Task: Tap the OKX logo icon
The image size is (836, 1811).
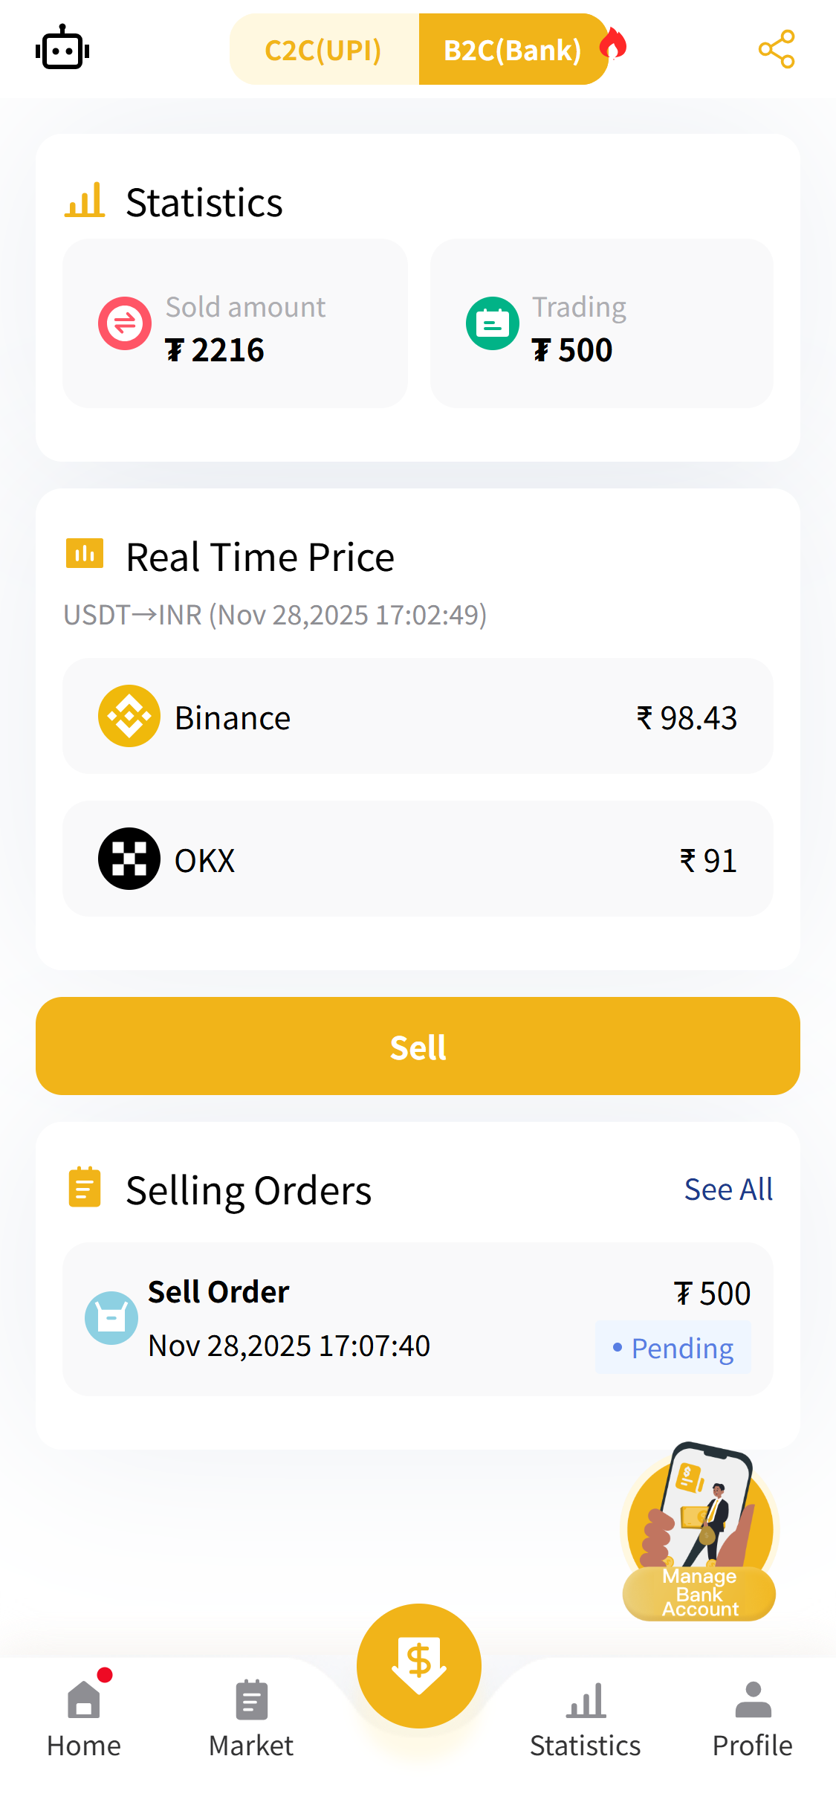Action: click(x=129, y=859)
